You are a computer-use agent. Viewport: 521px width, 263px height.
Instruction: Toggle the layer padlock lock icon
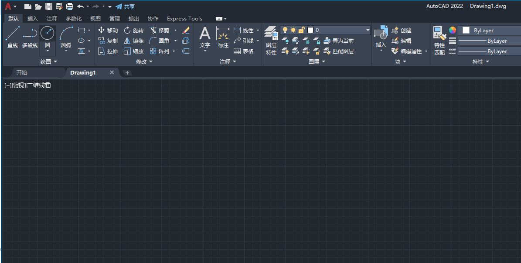click(x=301, y=30)
